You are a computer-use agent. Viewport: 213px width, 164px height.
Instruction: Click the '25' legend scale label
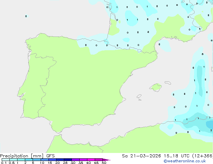[65, 163]
